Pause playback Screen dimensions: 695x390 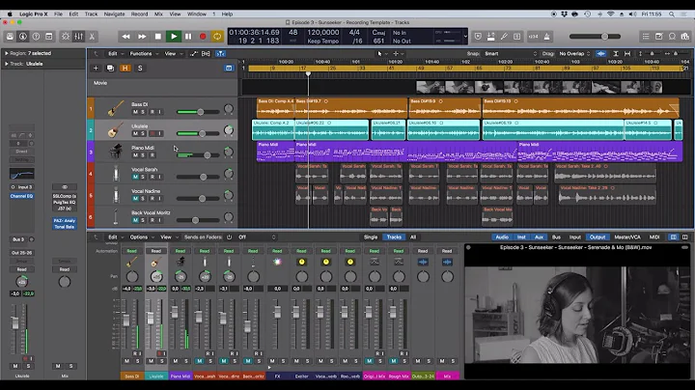(x=188, y=37)
